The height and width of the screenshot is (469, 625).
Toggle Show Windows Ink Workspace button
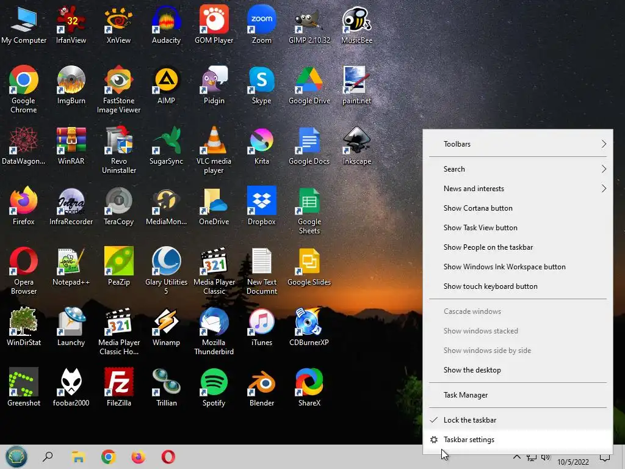coord(518,267)
